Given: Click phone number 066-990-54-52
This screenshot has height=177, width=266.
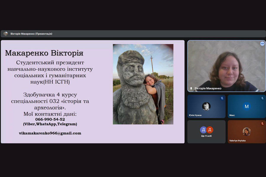Looking at the screenshot, I should tap(50, 119).
